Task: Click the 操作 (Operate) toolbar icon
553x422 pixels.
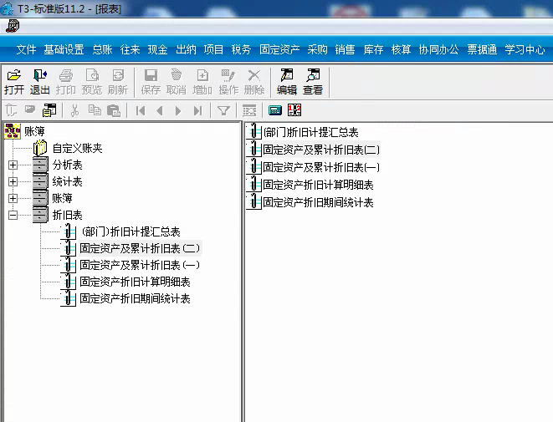Action: [228, 82]
